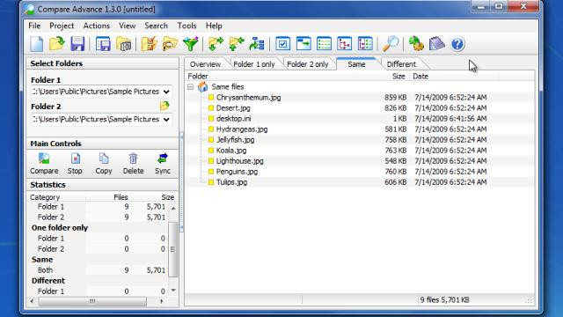The height and width of the screenshot is (317, 563).
Task: Click the window with checkbox toolbar icon
Action: click(x=283, y=44)
